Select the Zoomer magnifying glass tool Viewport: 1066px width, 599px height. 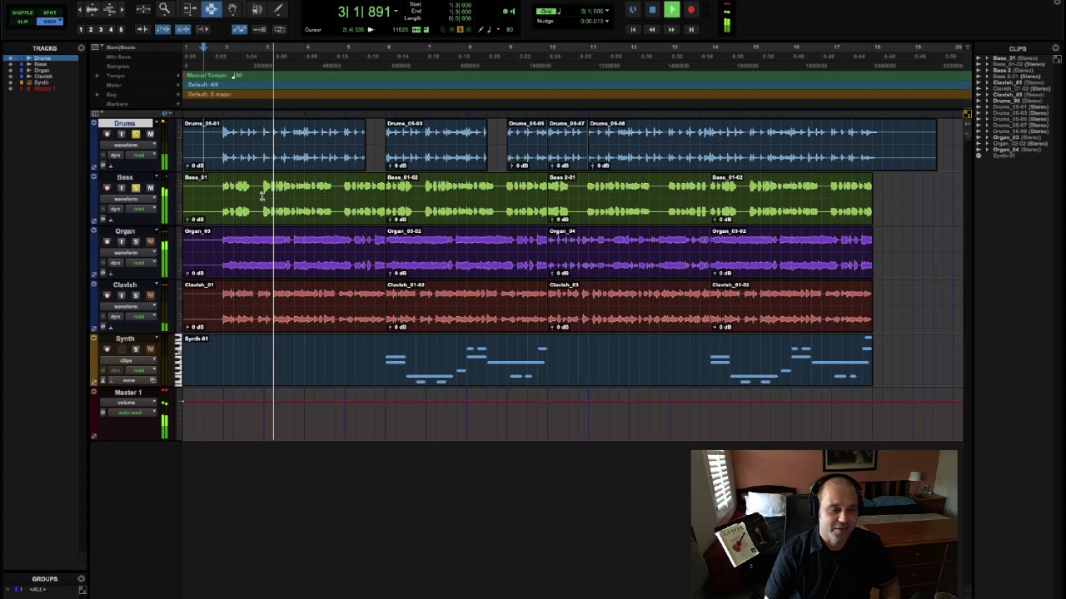pos(164,9)
